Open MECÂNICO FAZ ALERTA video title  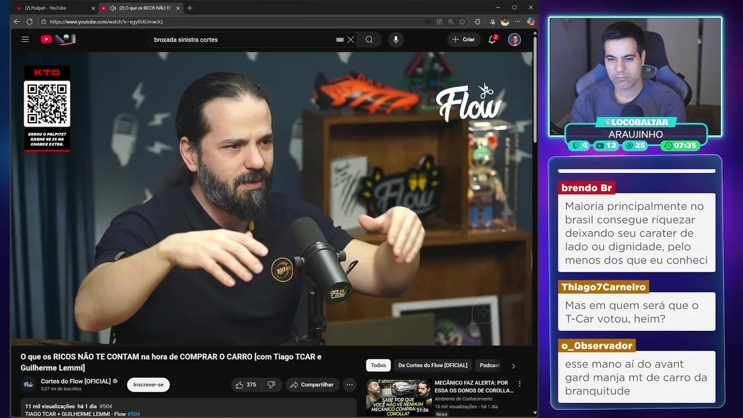[x=474, y=387]
